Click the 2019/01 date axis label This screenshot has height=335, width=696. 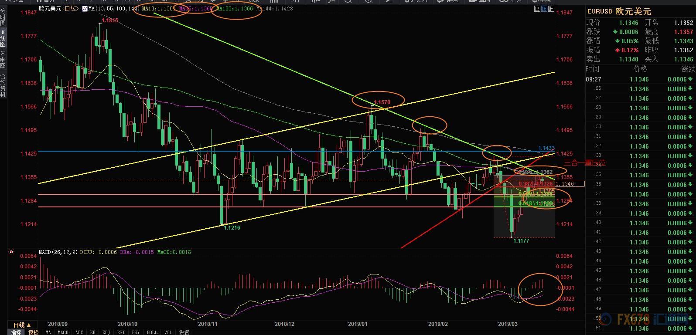tap(358, 324)
